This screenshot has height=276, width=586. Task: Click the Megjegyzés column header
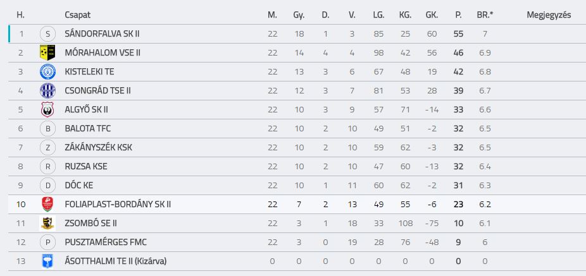tap(549, 15)
